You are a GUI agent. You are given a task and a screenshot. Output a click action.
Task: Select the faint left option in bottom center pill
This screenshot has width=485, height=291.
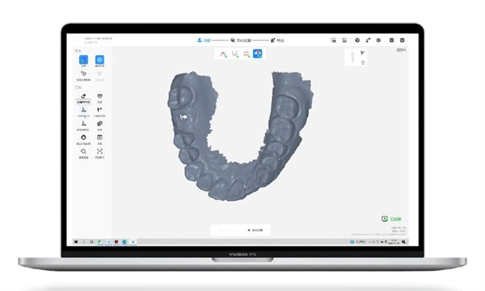click(x=226, y=230)
